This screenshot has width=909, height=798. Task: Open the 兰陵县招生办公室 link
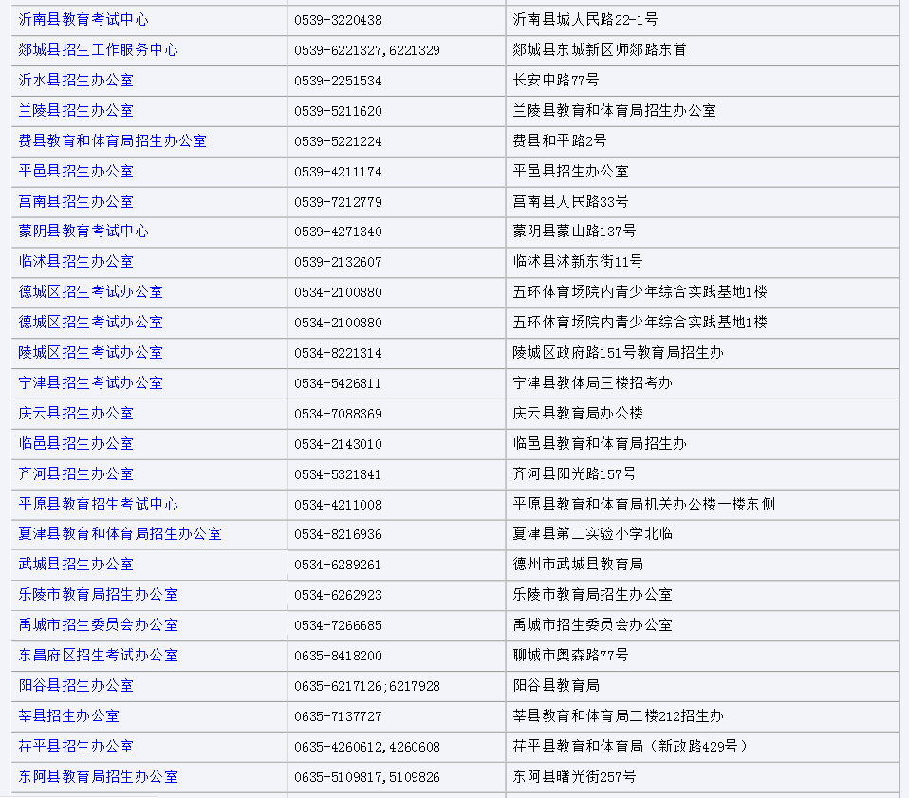click(x=75, y=111)
